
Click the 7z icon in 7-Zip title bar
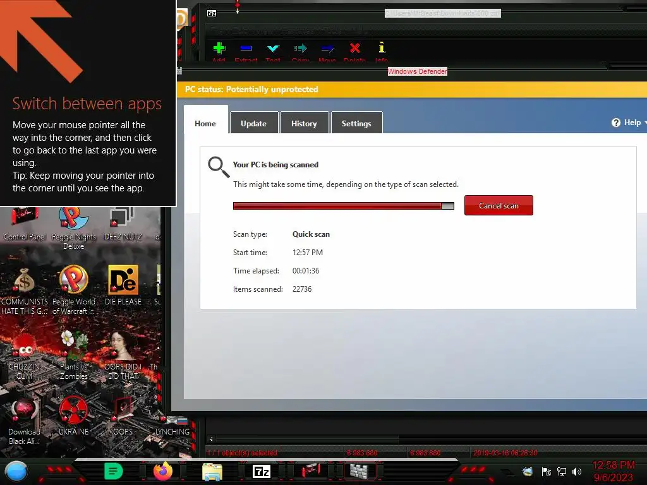click(212, 13)
